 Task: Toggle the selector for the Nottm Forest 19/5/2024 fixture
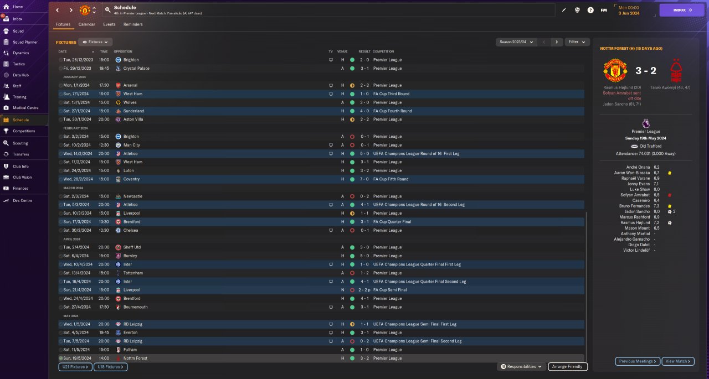click(60, 359)
